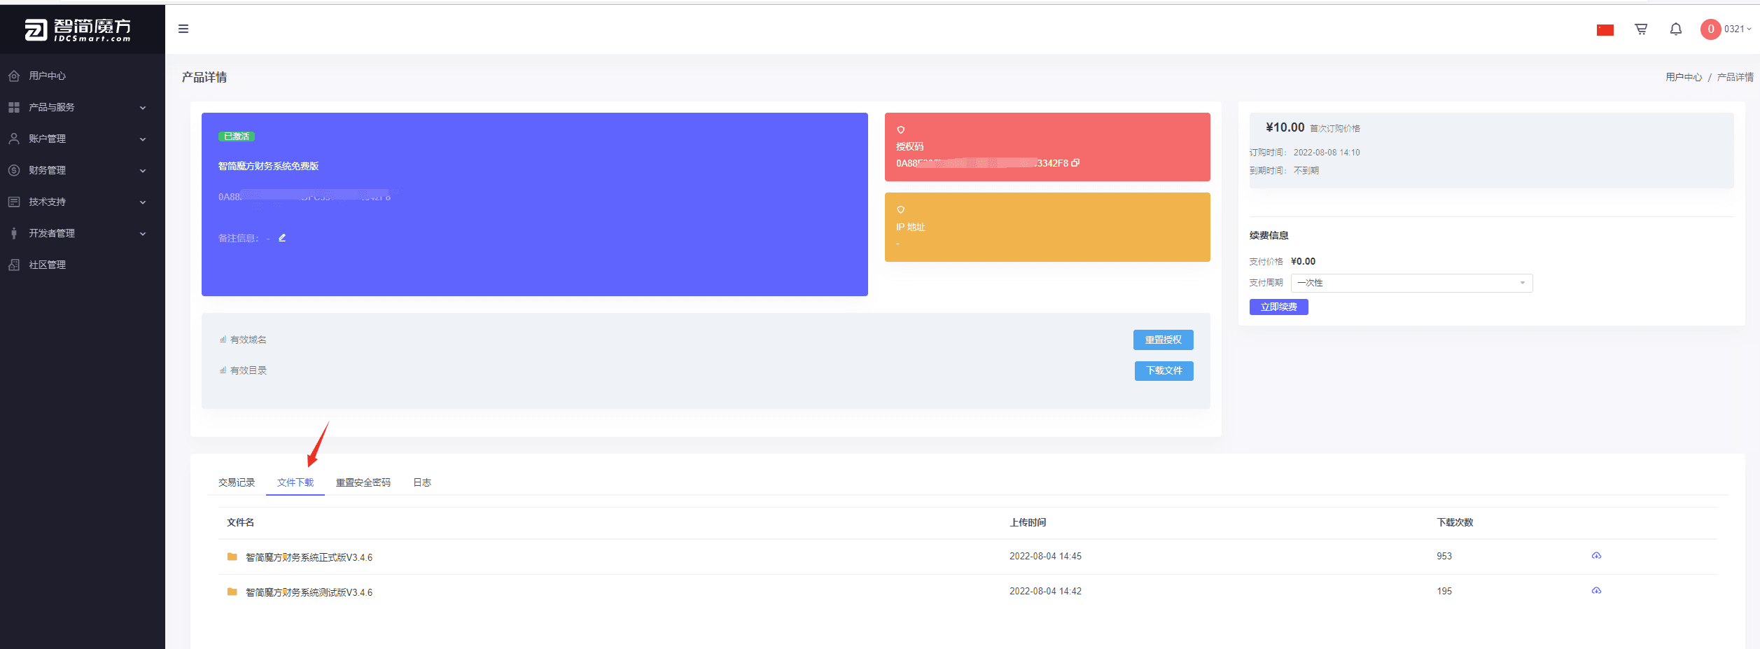Click folder icon for 测试版V3.4.6
The image size is (1760, 649).
[232, 592]
